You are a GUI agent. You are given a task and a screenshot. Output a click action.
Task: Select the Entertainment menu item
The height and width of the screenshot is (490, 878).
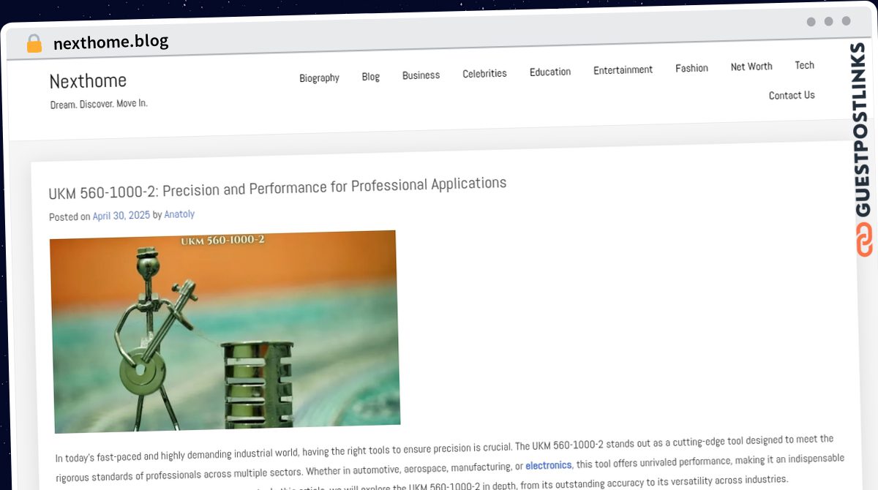tap(623, 69)
